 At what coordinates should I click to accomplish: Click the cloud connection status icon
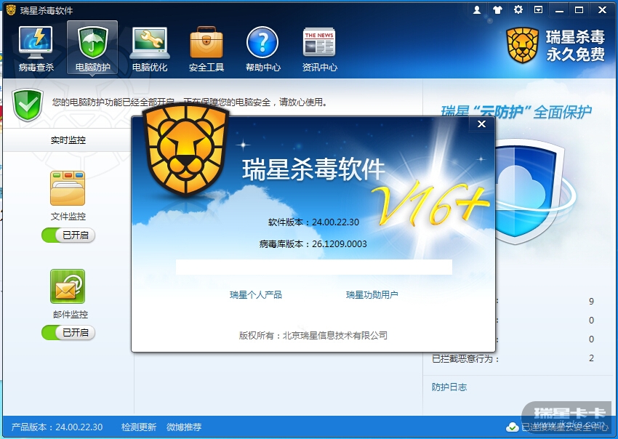coord(513,427)
